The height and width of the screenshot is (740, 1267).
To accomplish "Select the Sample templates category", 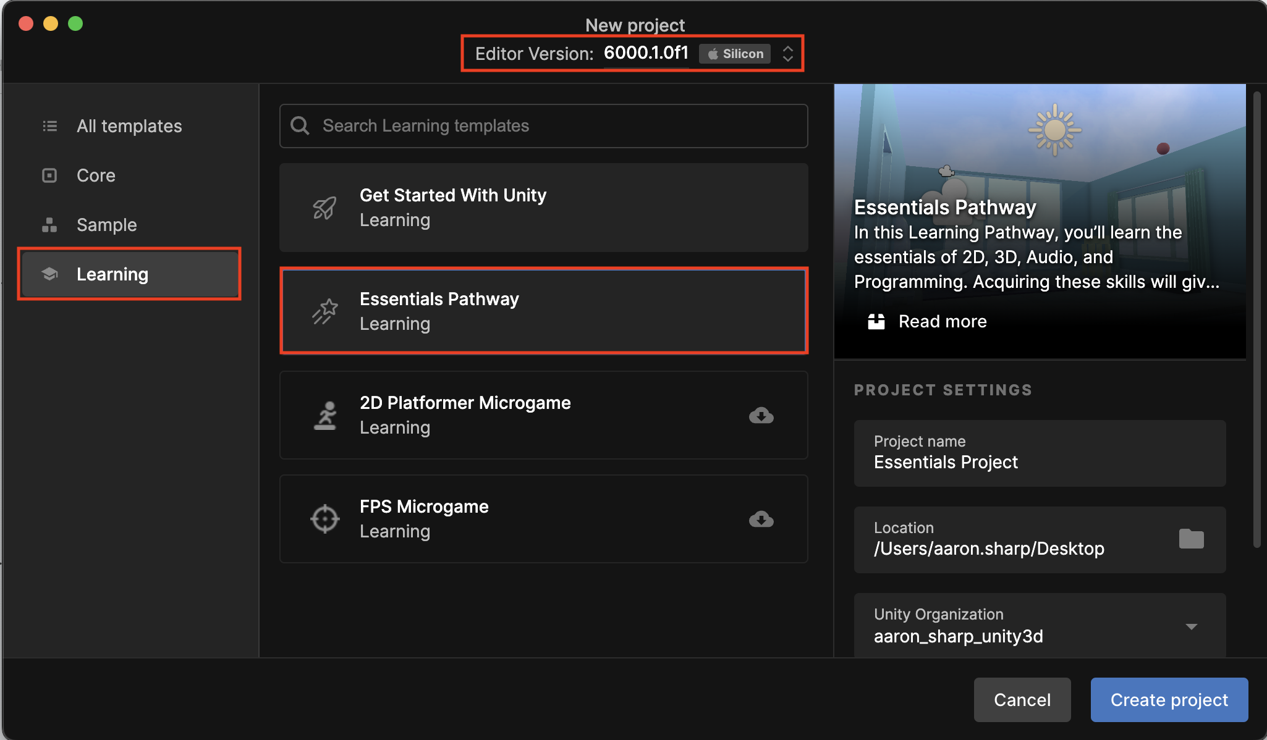I will point(106,225).
